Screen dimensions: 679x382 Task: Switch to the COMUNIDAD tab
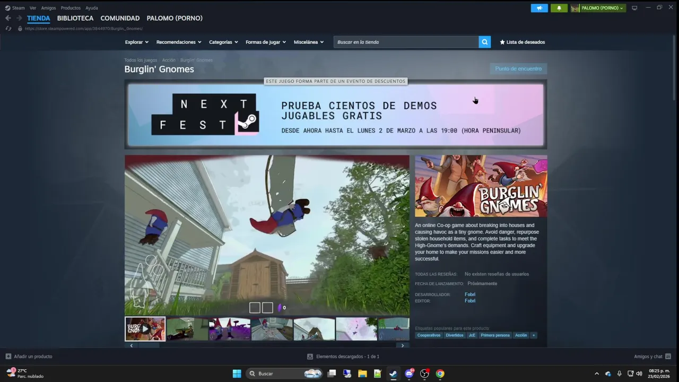point(120,18)
